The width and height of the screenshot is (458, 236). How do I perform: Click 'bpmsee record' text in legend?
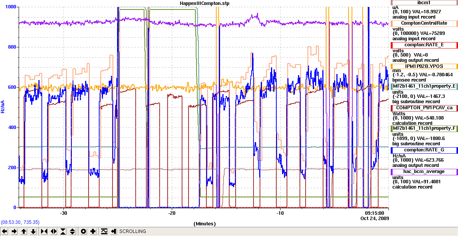tap(409, 80)
